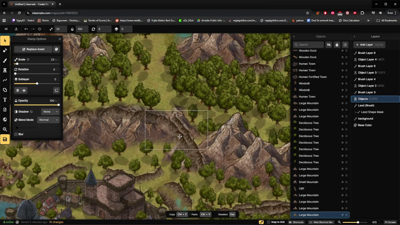
Task: Click Hide Shortcut Bar
Action: coord(321,222)
